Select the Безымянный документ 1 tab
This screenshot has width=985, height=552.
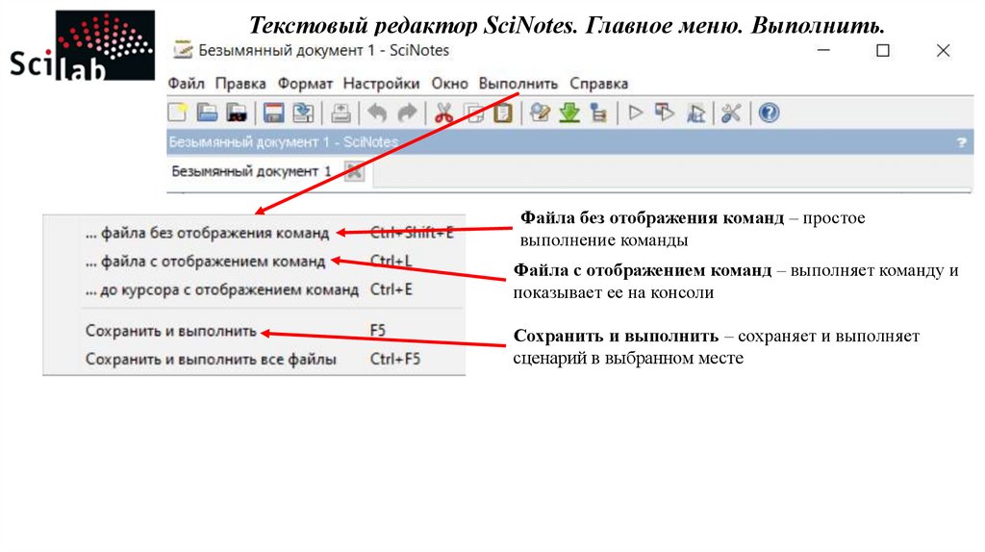coord(251,171)
